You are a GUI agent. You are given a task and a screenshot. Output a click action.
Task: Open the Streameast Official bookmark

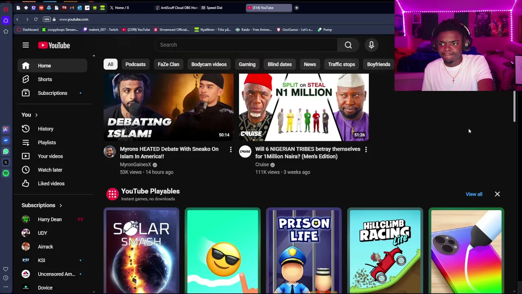pos(171,30)
